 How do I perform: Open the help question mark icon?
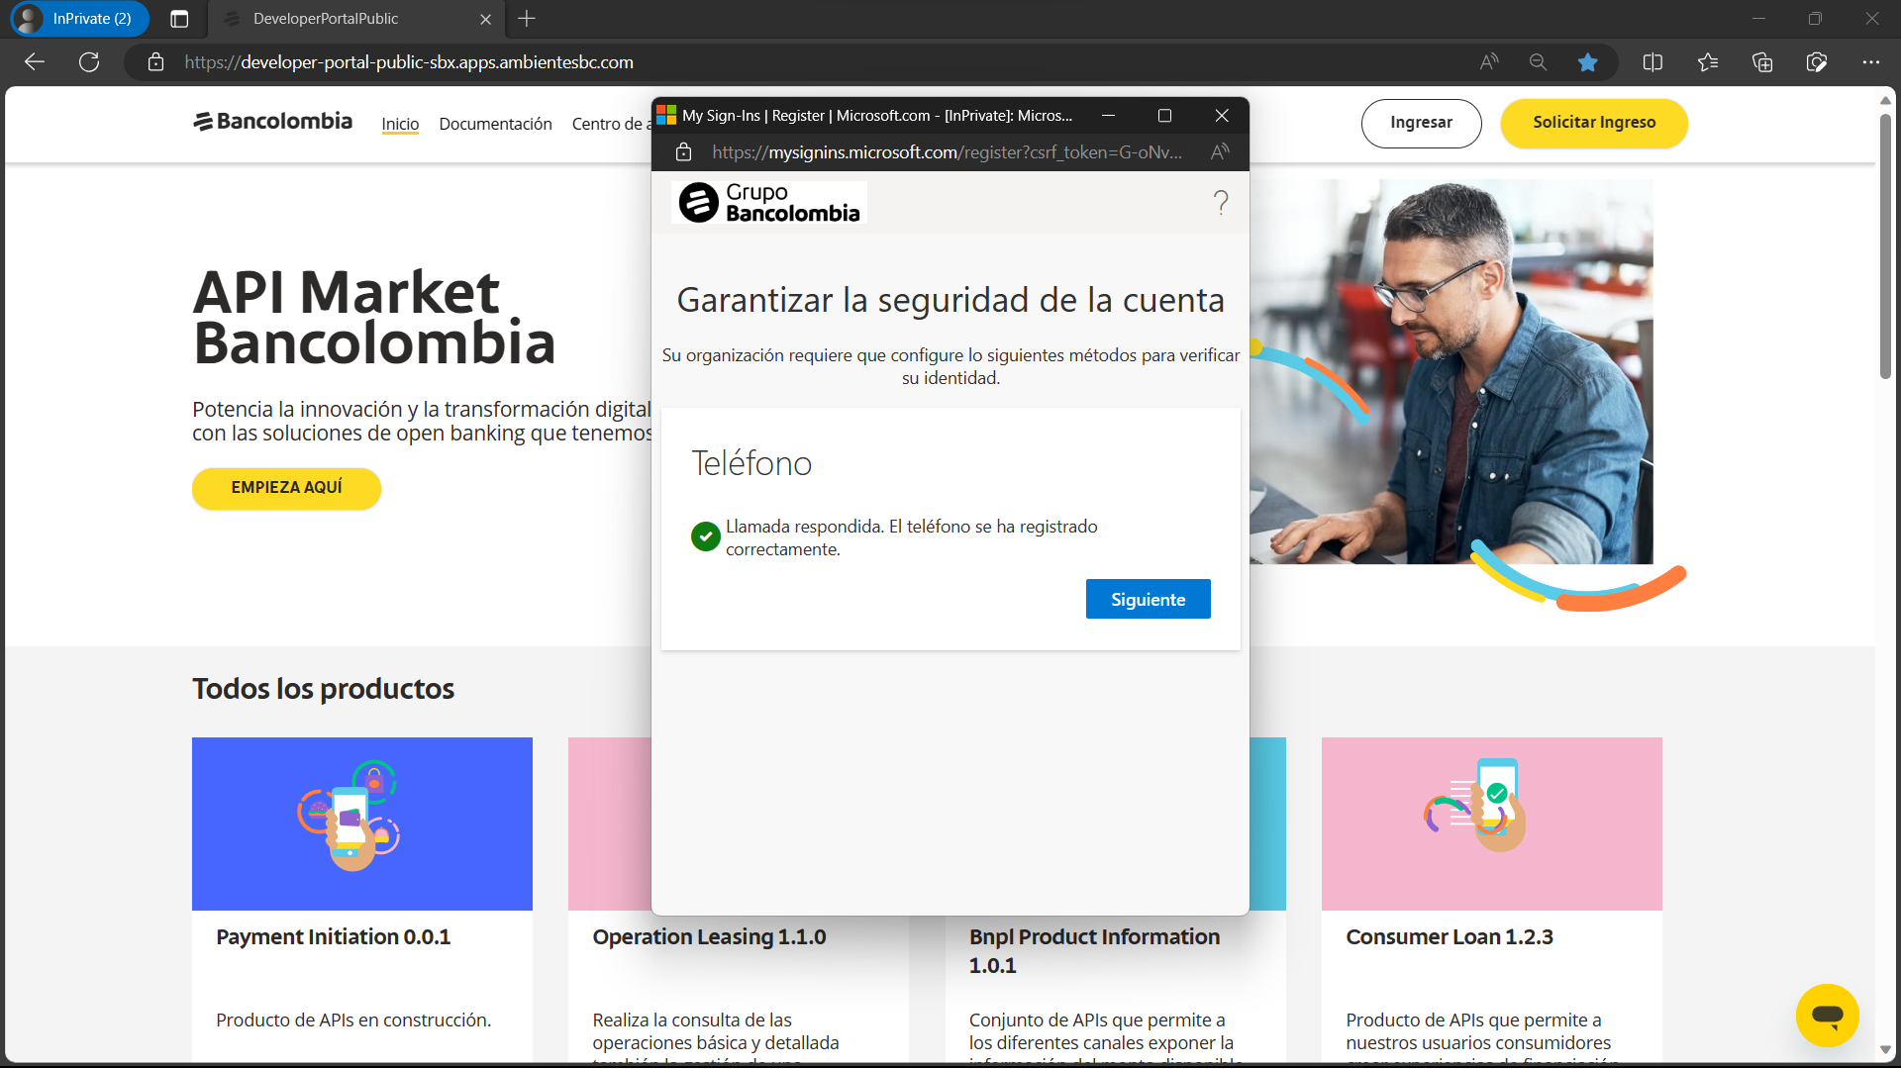[1221, 203]
